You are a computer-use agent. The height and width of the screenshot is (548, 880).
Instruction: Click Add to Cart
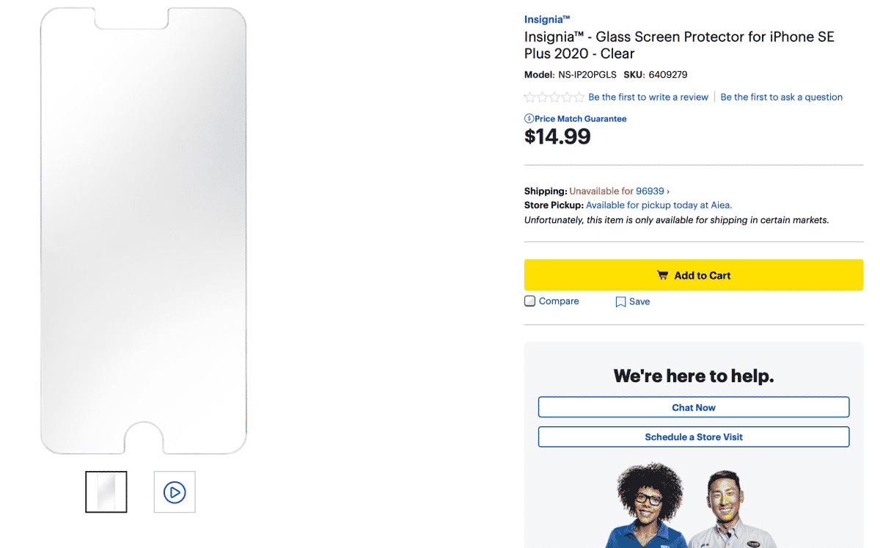point(693,275)
